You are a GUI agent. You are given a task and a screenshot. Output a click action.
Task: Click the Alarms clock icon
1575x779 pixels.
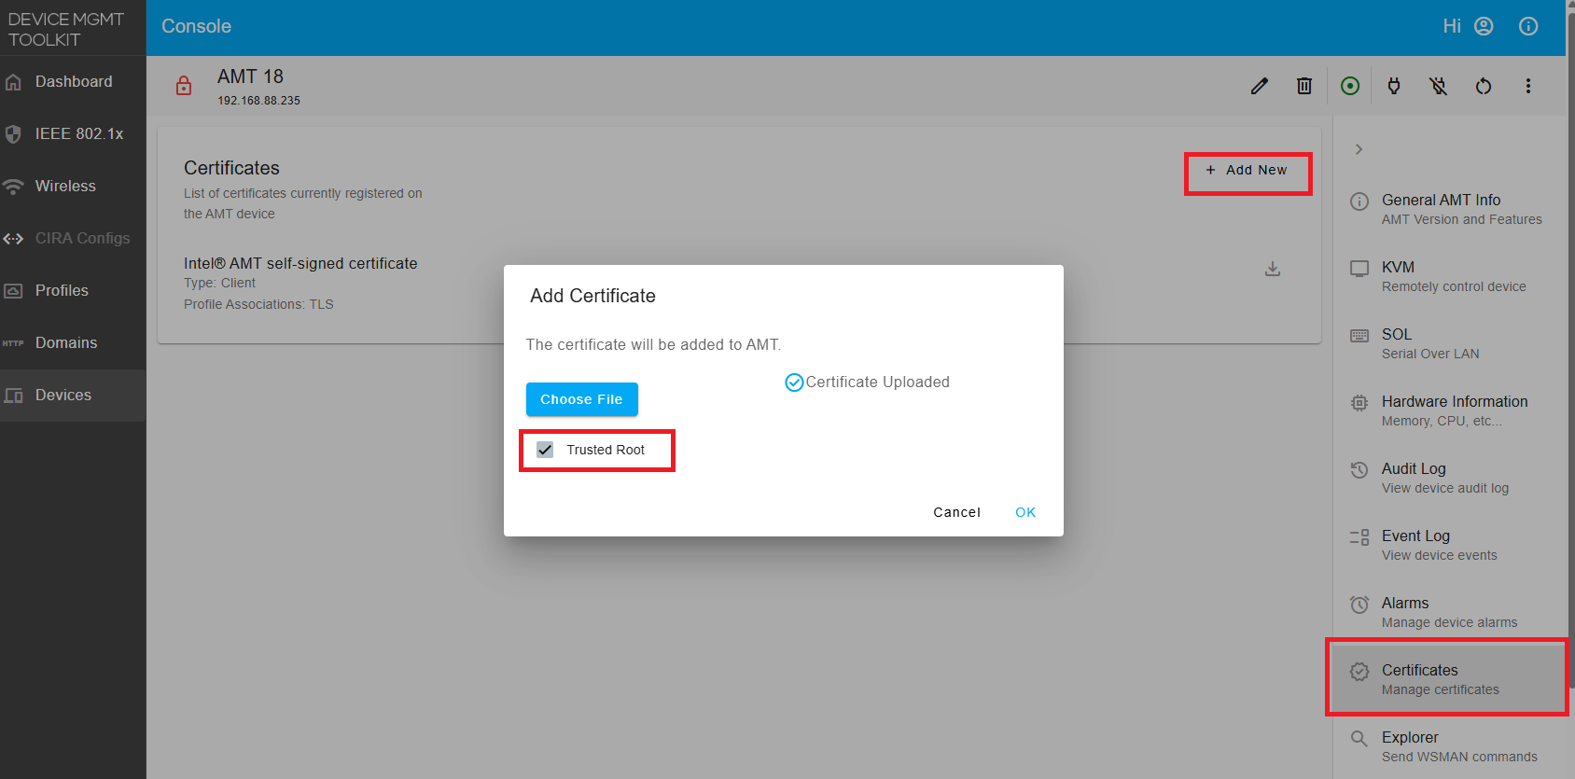point(1359,605)
